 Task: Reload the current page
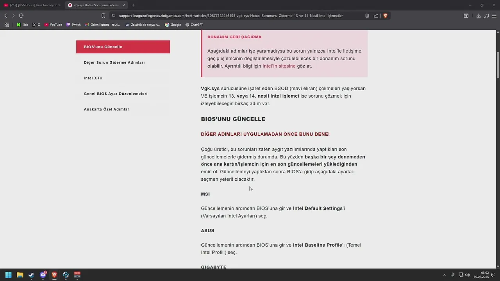coord(21,16)
